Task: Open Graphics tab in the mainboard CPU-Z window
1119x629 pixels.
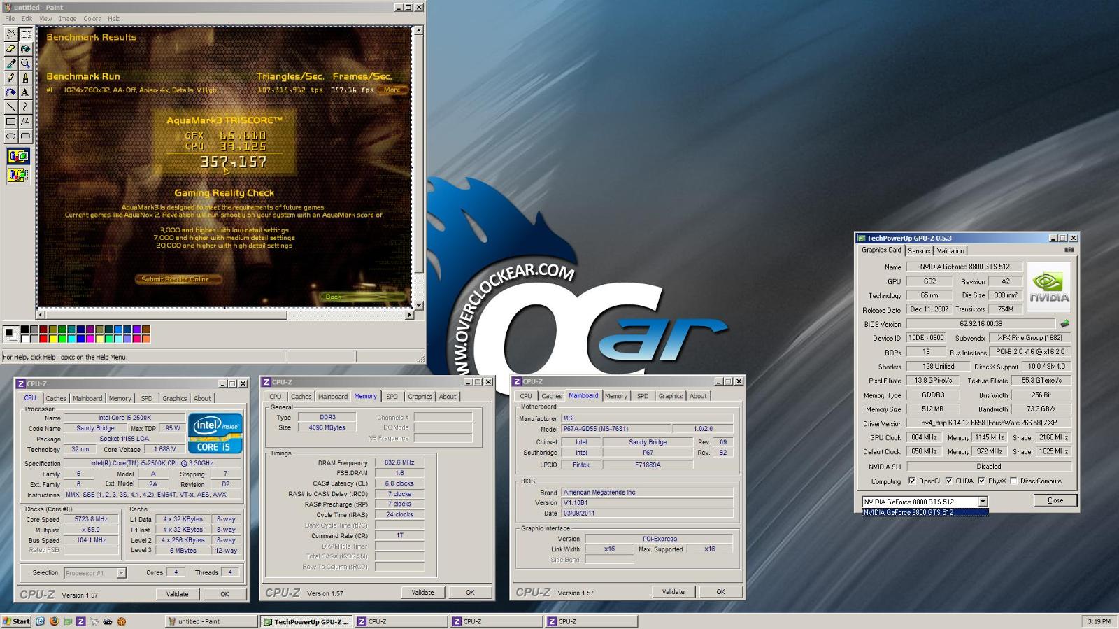Action: (x=670, y=396)
